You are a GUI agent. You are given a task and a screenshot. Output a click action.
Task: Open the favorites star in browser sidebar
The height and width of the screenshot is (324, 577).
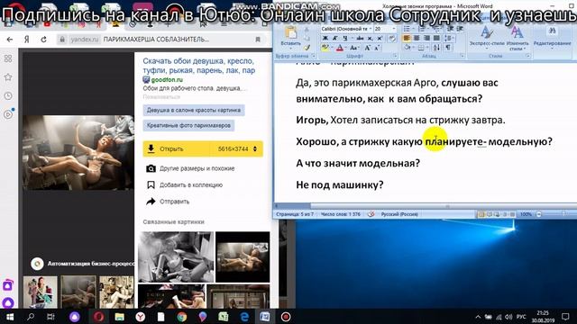click(8, 77)
